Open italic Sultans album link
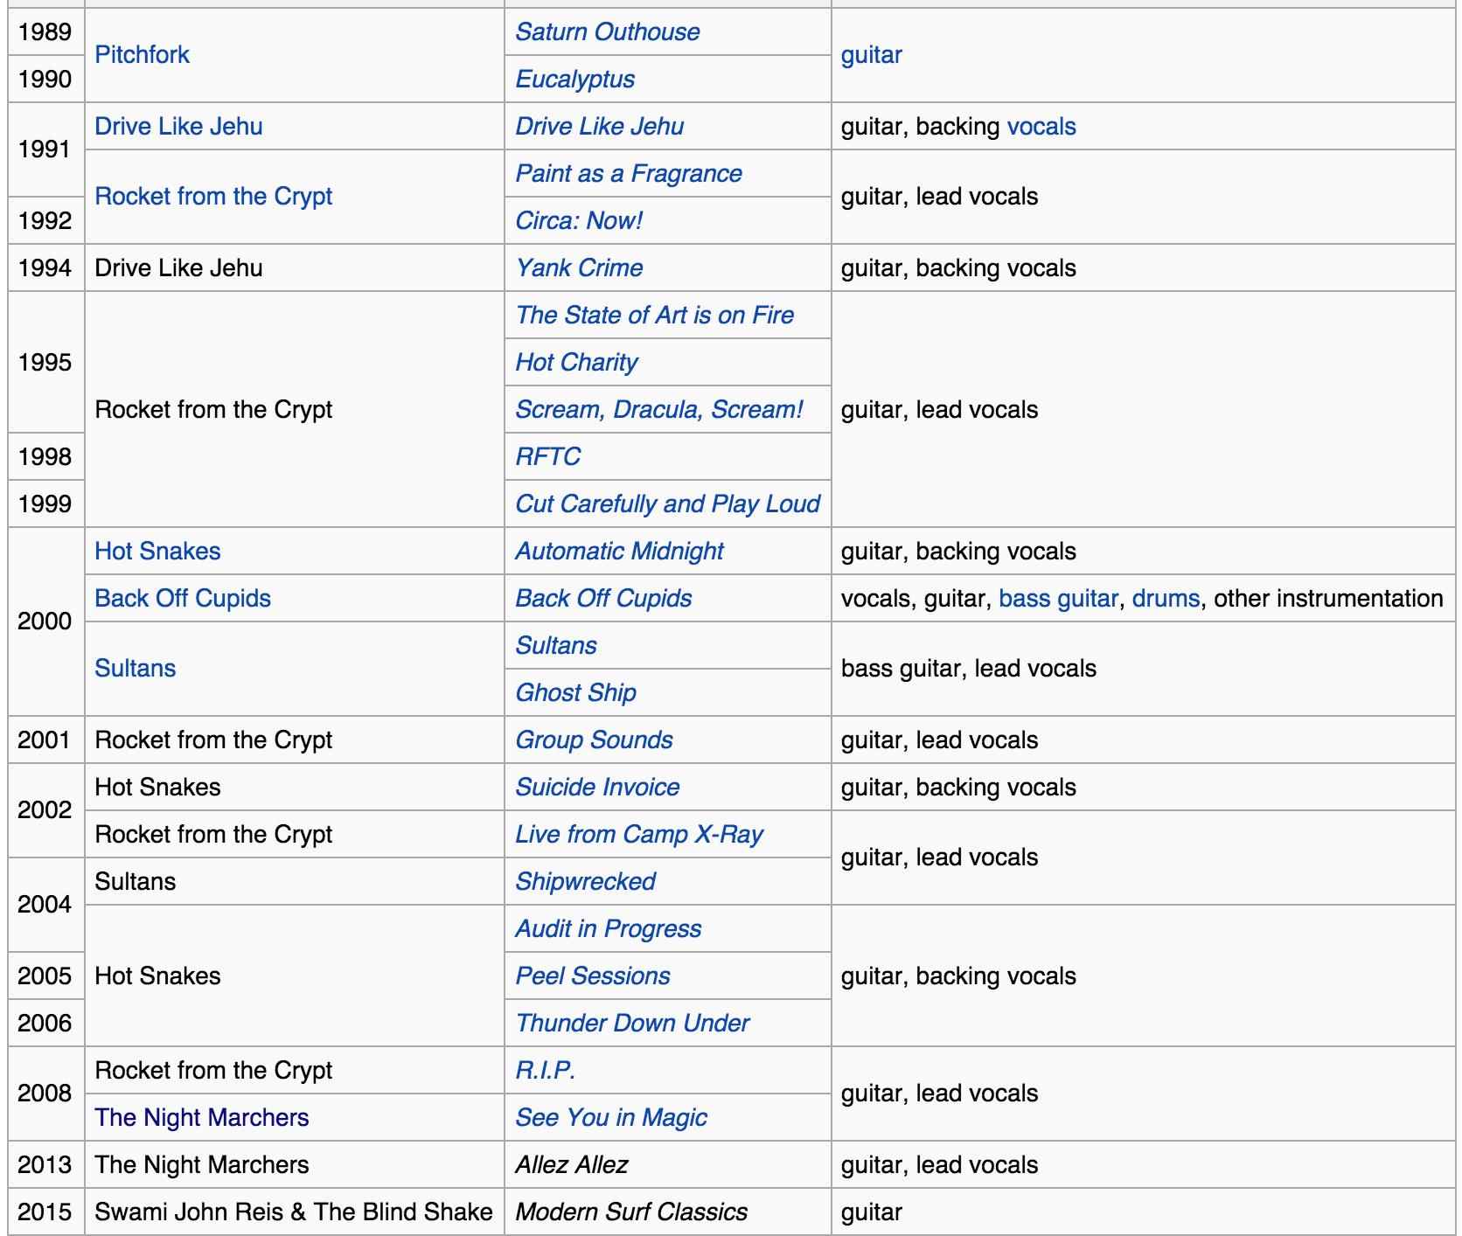 tap(556, 646)
